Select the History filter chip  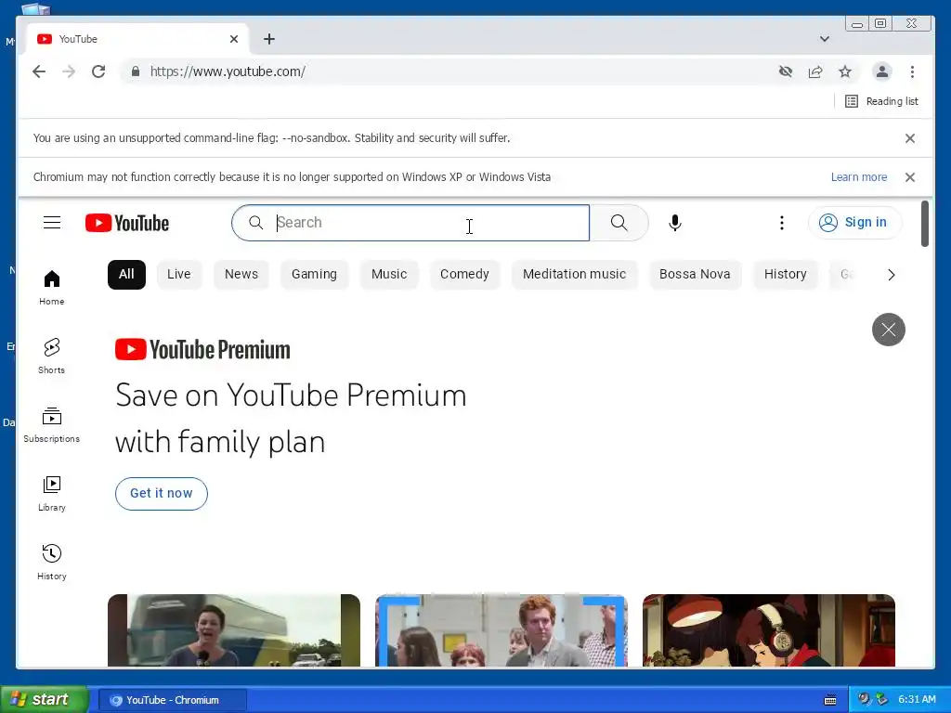coord(786,274)
